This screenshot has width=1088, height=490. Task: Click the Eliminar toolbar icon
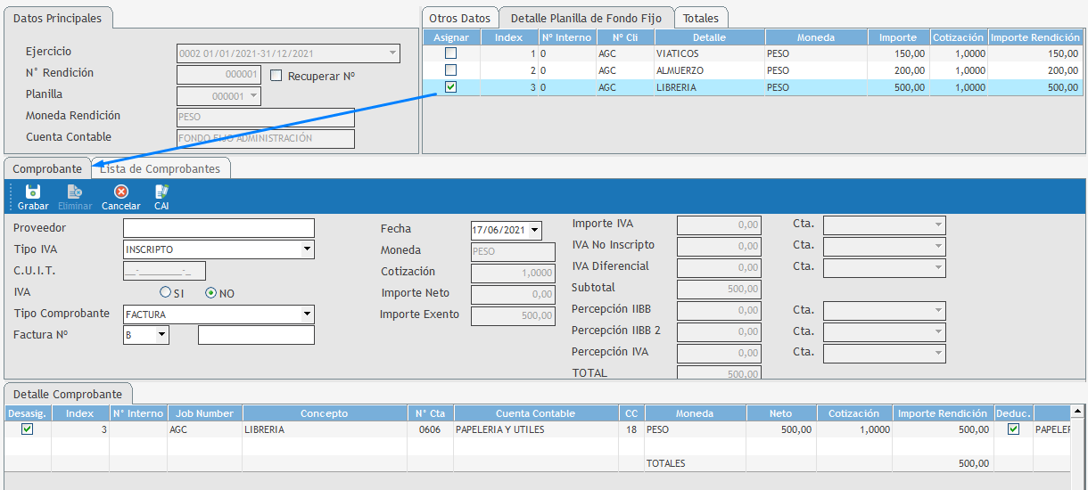[75, 192]
